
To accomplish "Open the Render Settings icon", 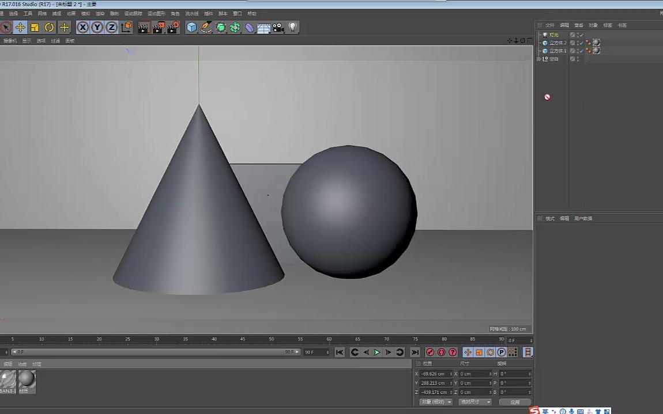I will tap(173, 27).
